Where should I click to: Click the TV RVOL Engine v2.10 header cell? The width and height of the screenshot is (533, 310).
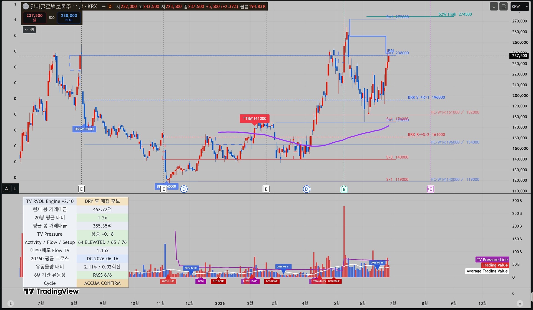pyautogui.click(x=50, y=201)
